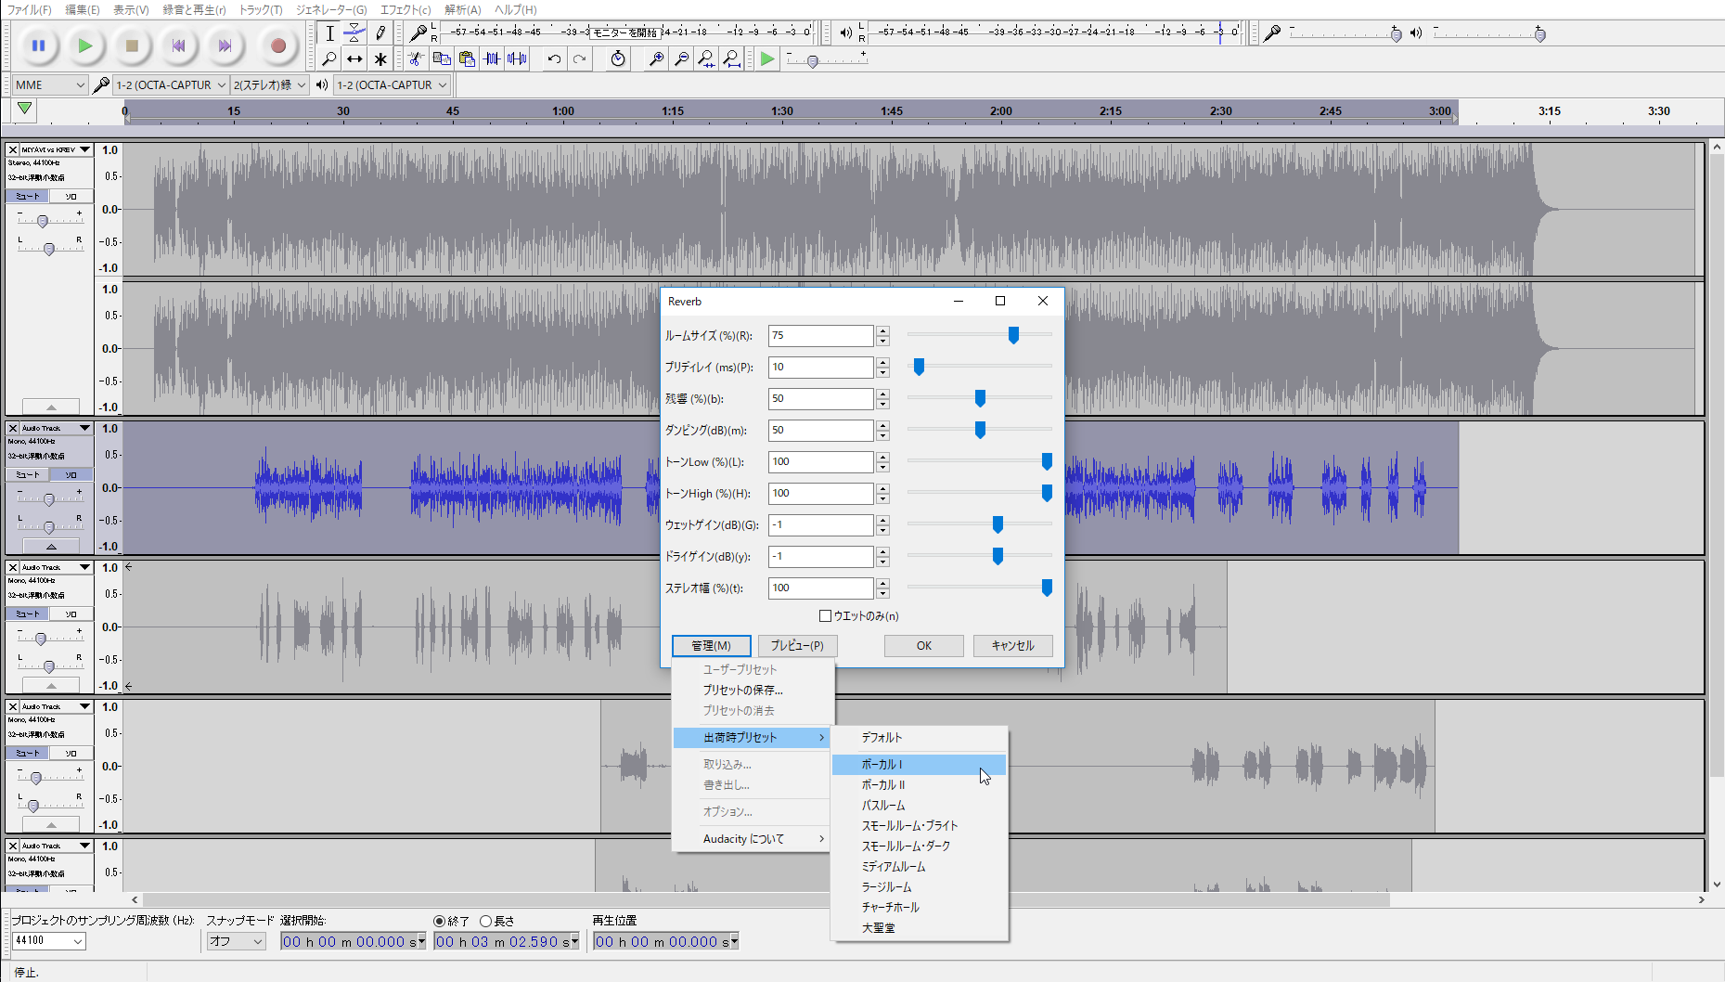Toggle ソロ on the fourth track
The image size is (1725, 982).
71,754
